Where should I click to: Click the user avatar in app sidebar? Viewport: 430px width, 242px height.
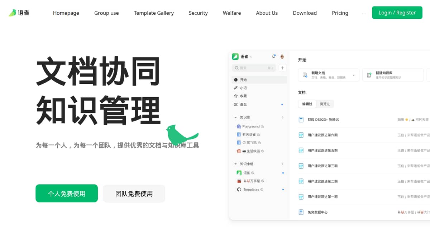click(x=282, y=56)
